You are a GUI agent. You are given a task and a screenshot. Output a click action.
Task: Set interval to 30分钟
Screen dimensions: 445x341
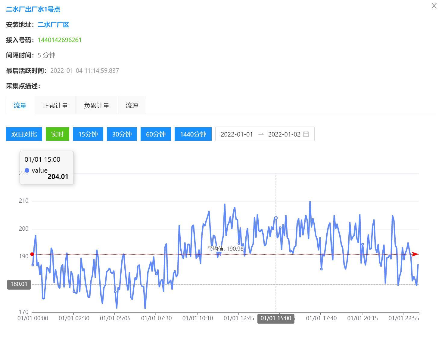point(122,134)
